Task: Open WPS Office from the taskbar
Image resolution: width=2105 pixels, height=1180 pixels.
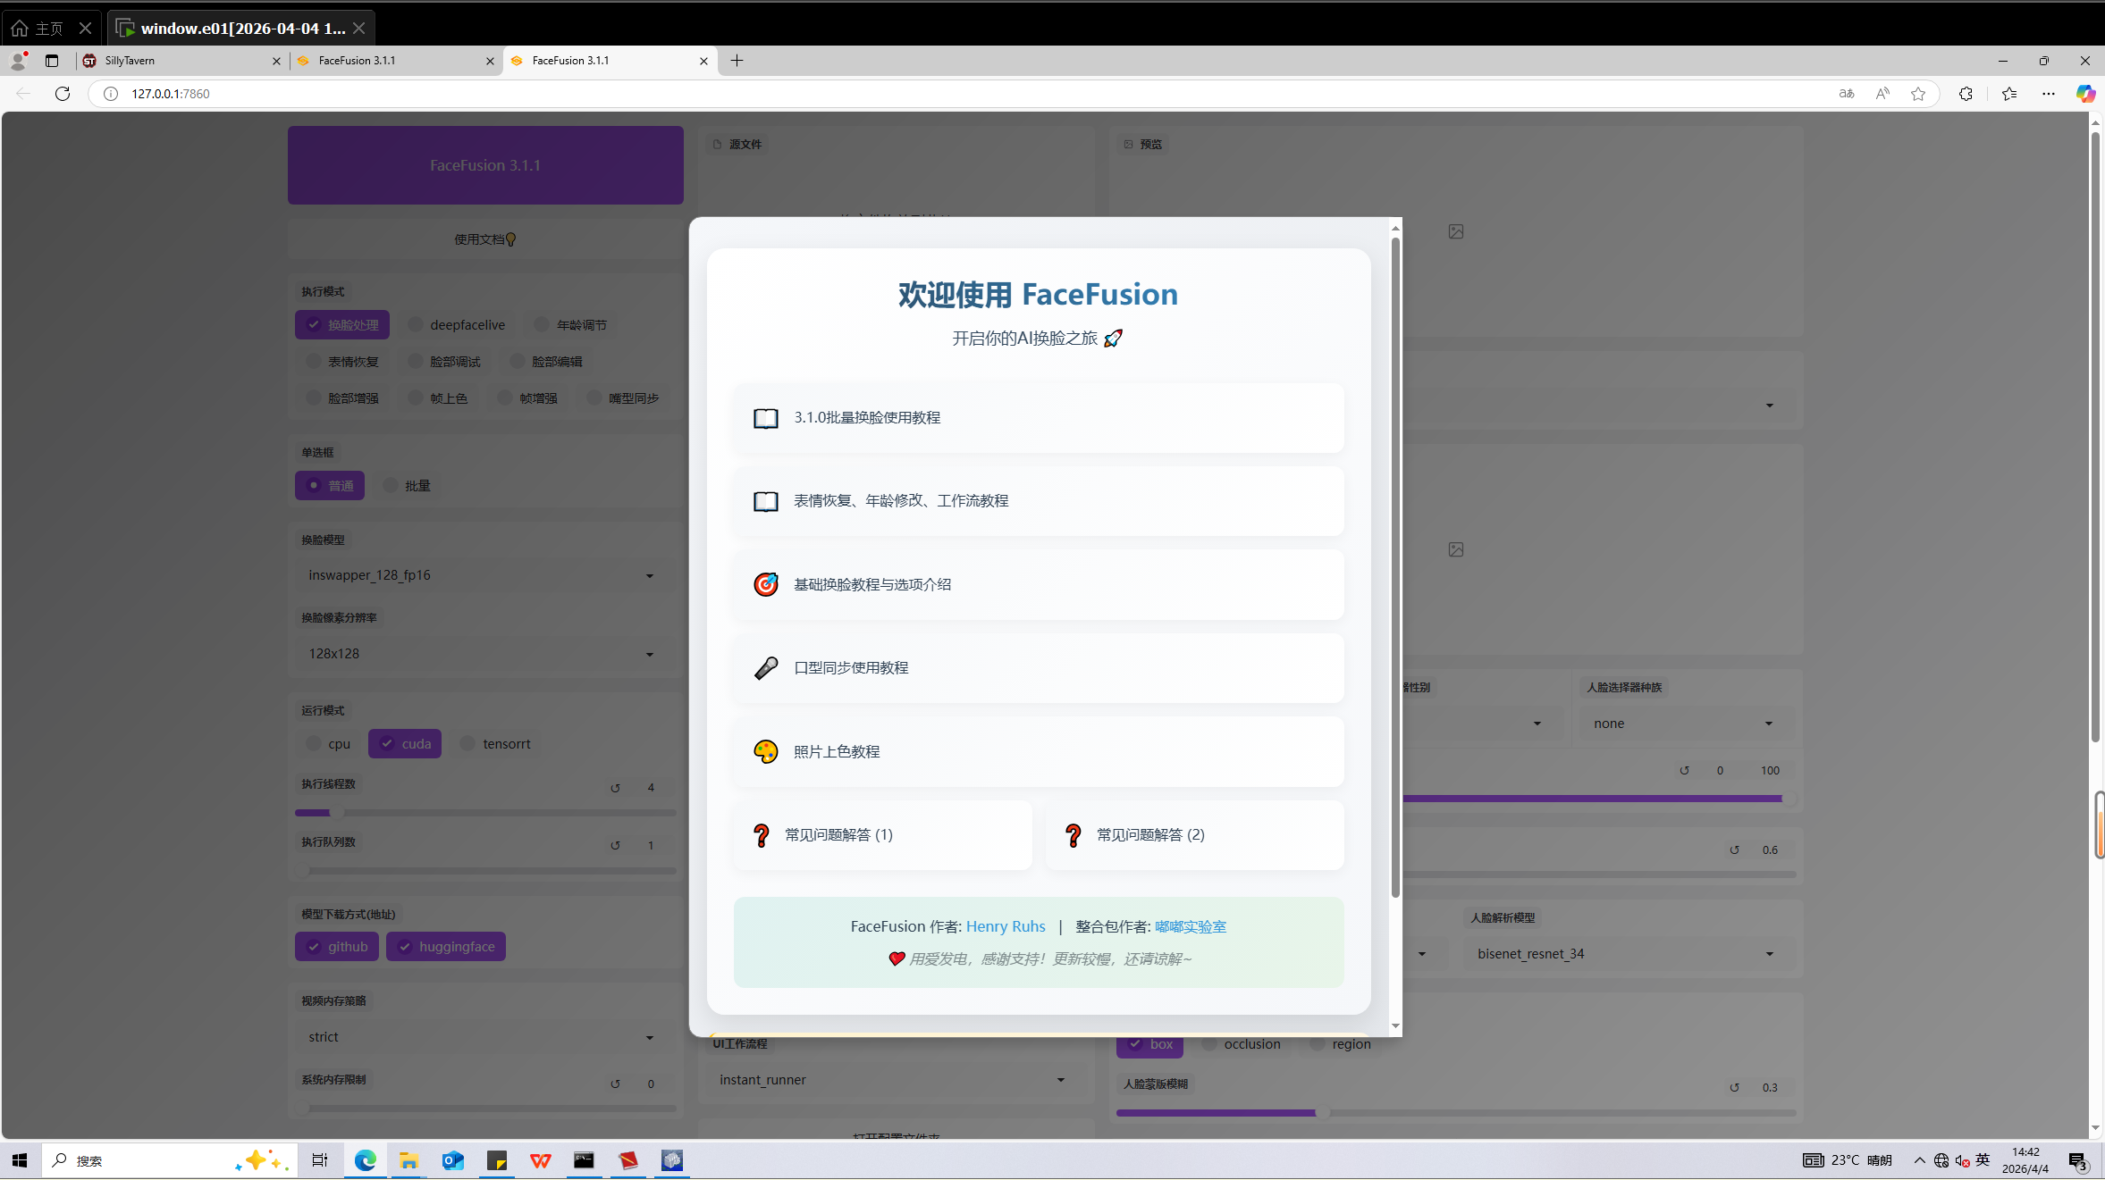Action: click(x=540, y=1160)
